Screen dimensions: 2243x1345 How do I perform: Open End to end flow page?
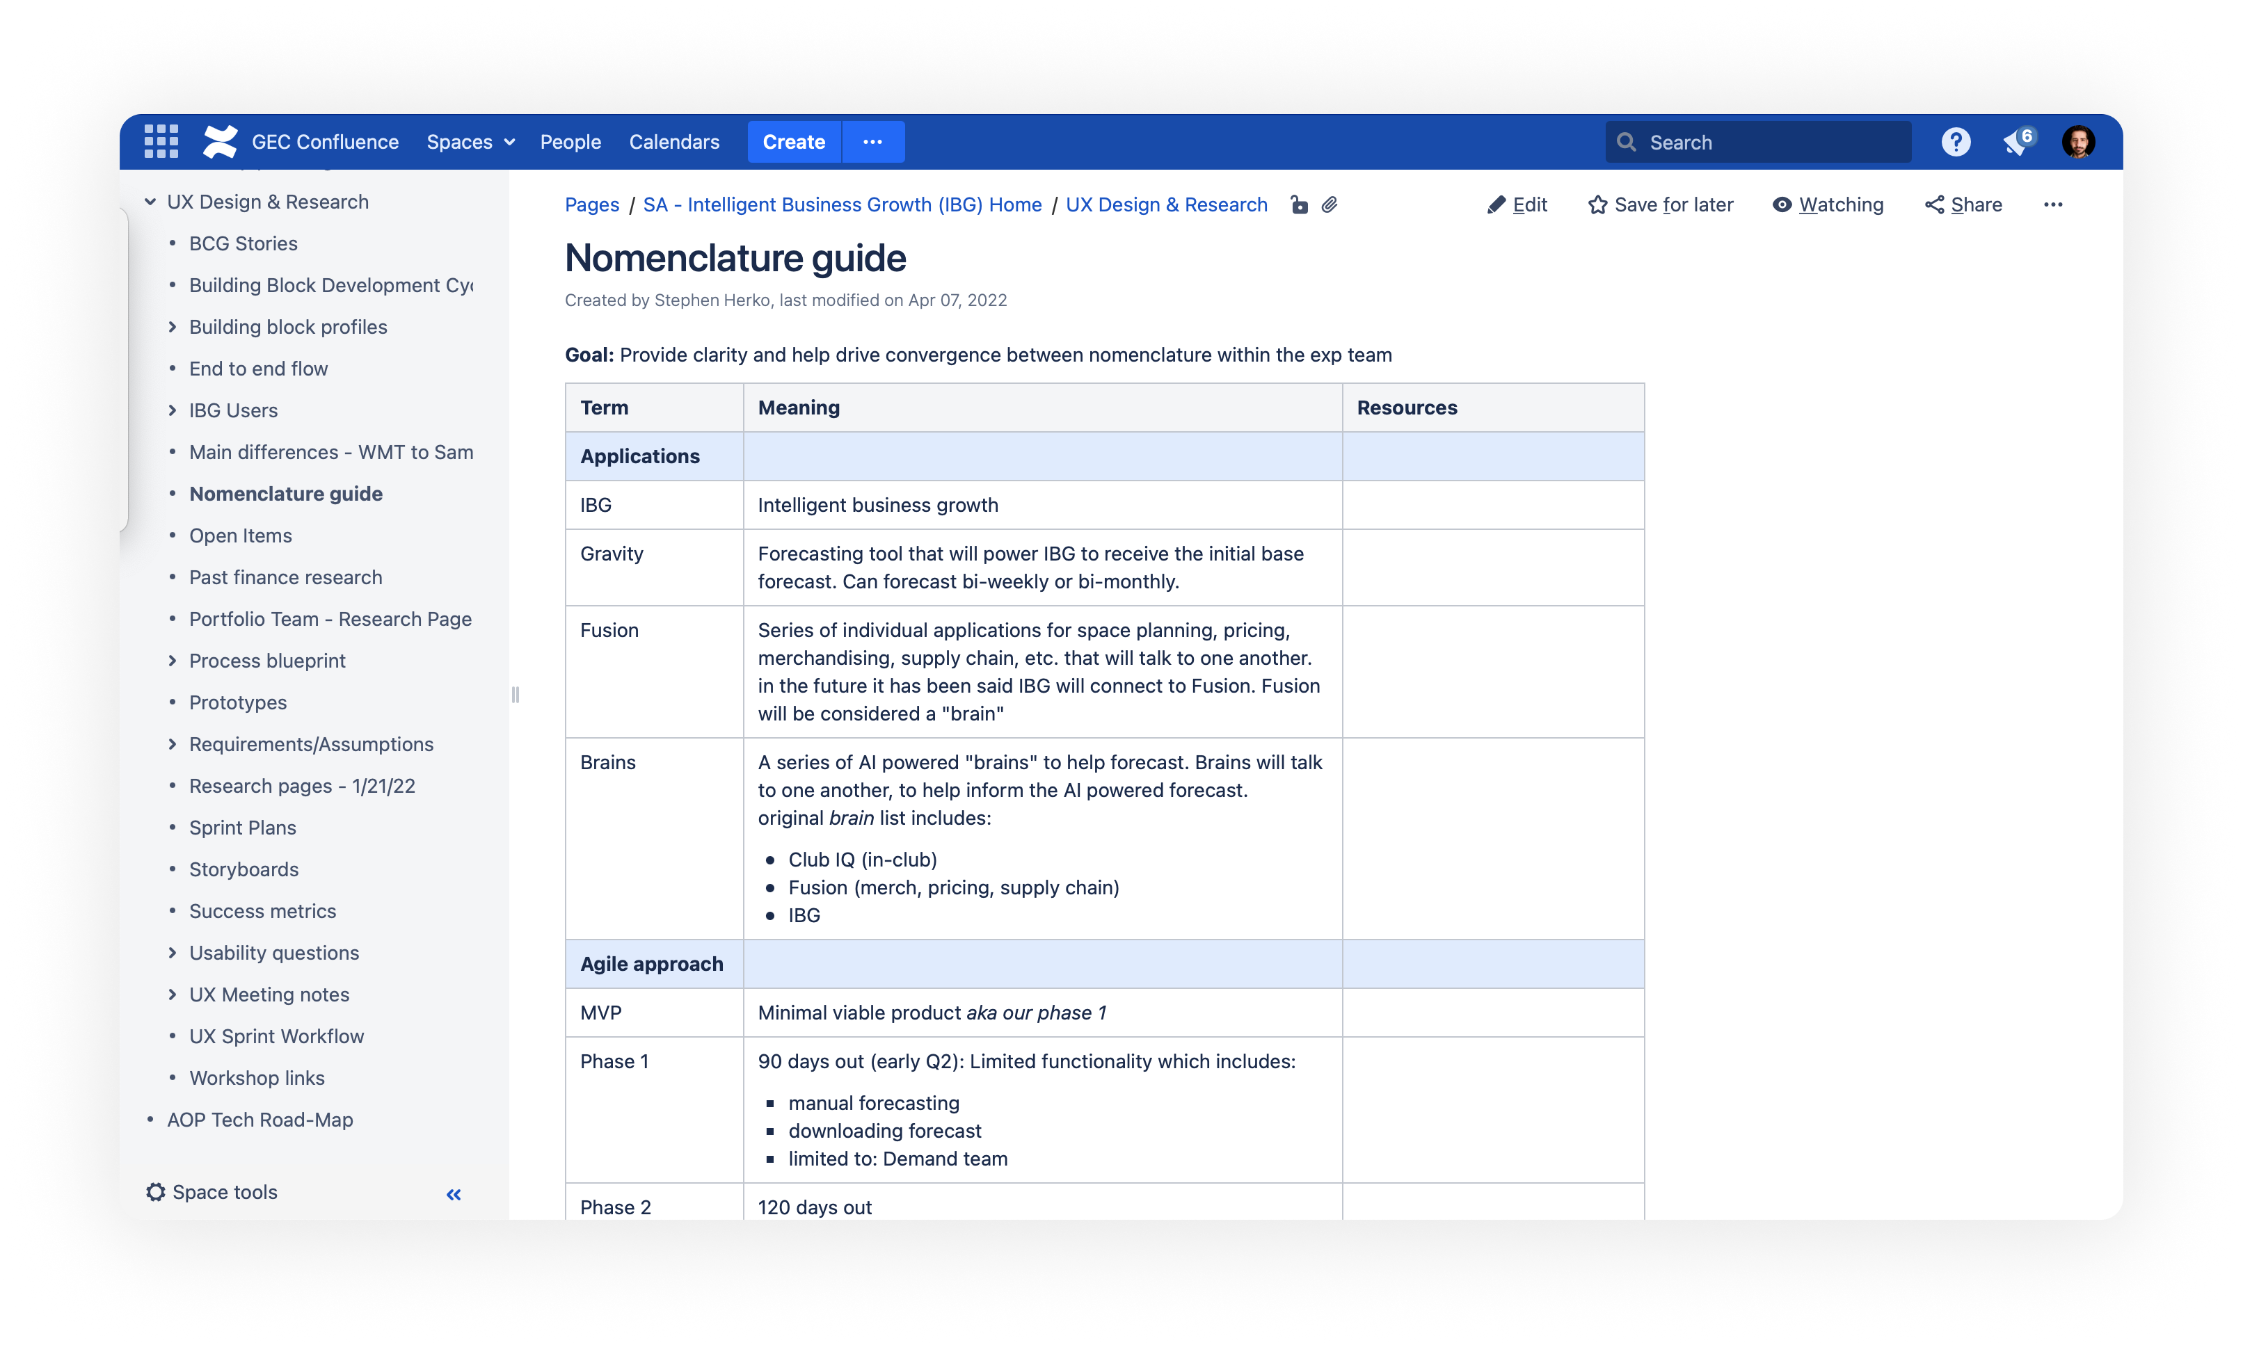click(x=258, y=368)
